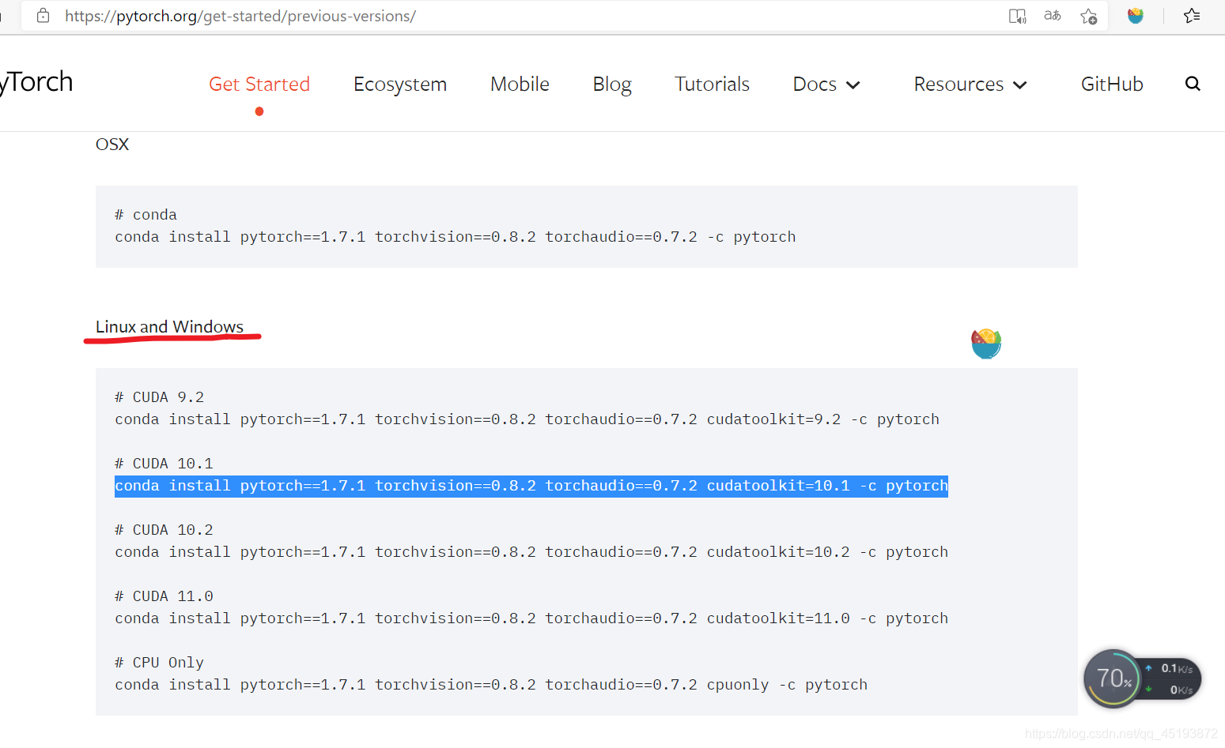Go to the Tutorials page

712,84
